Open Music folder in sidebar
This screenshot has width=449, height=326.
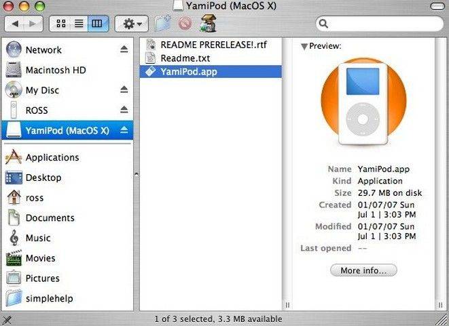67,238
